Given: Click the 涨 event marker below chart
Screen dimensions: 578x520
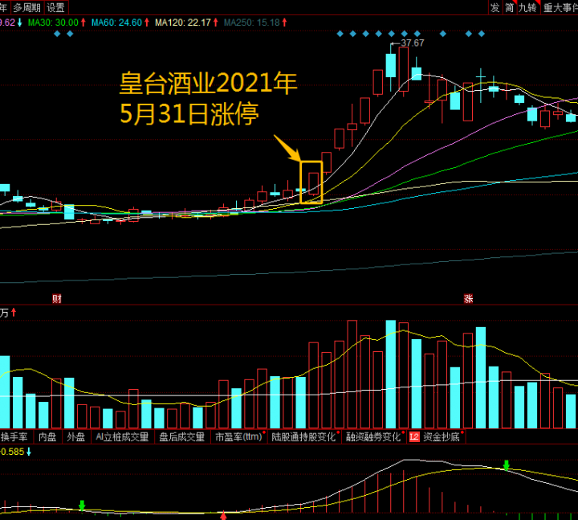Looking at the screenshot, I should tap(468, 299).
